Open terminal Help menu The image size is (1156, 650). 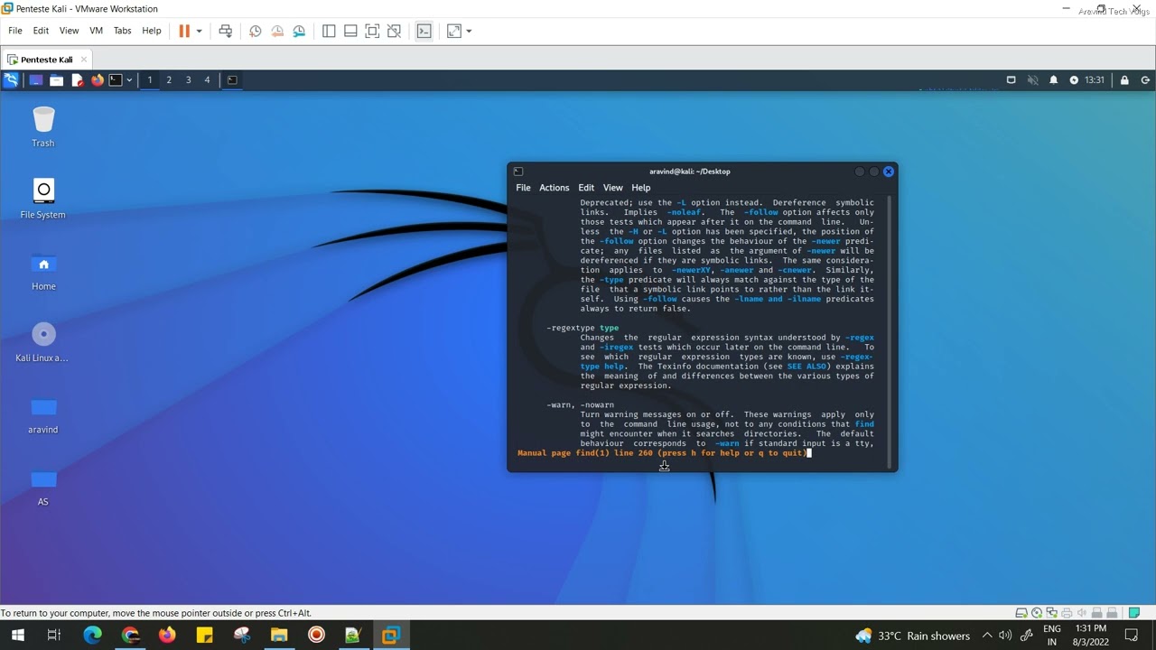tap(640, 188)
